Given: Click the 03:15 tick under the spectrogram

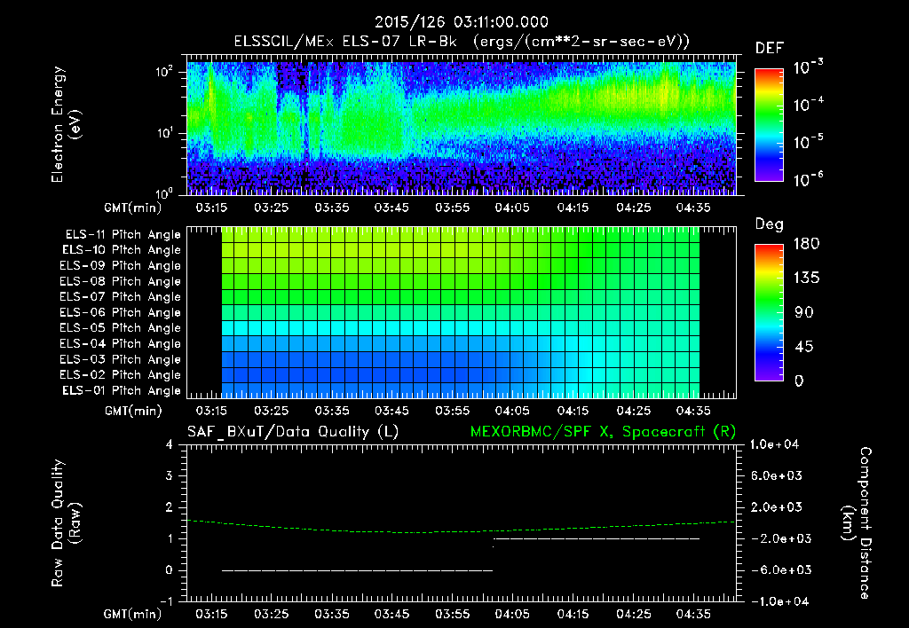Looking at the screenshot, I should pyautogui.click(x=211, y=208).
